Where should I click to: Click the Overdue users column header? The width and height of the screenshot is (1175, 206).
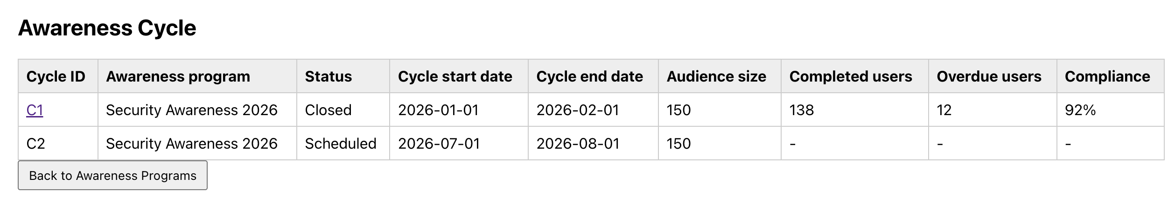point(988,76)
